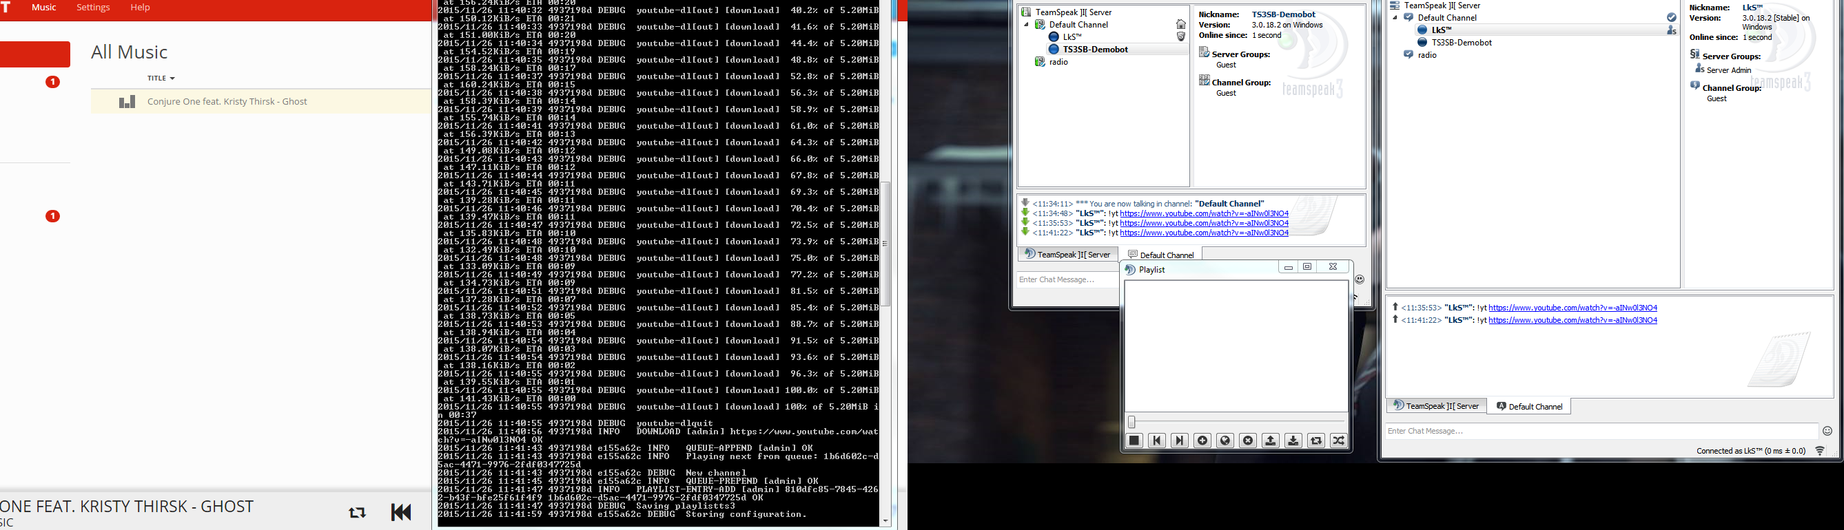Toggle repeat in the Playlist window

pyautogui.click(x=1316, y=441)
